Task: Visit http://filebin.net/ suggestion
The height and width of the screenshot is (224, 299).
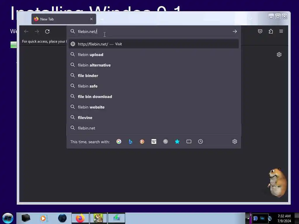Action: tap(154, 44)
